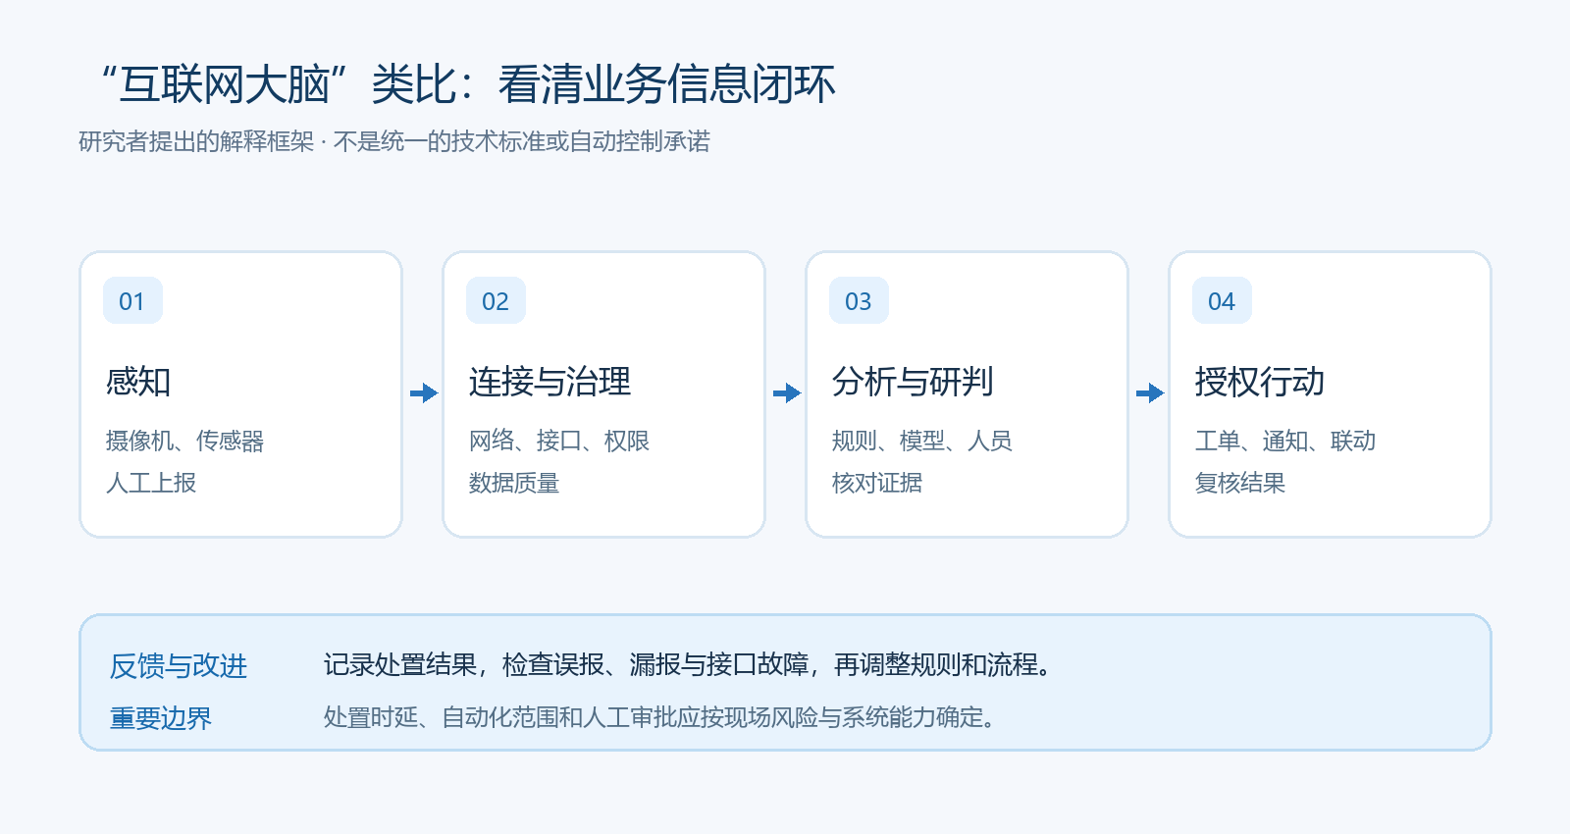
Task: Click the 反馈与改进 label
Action: click(x=179, y=666)
